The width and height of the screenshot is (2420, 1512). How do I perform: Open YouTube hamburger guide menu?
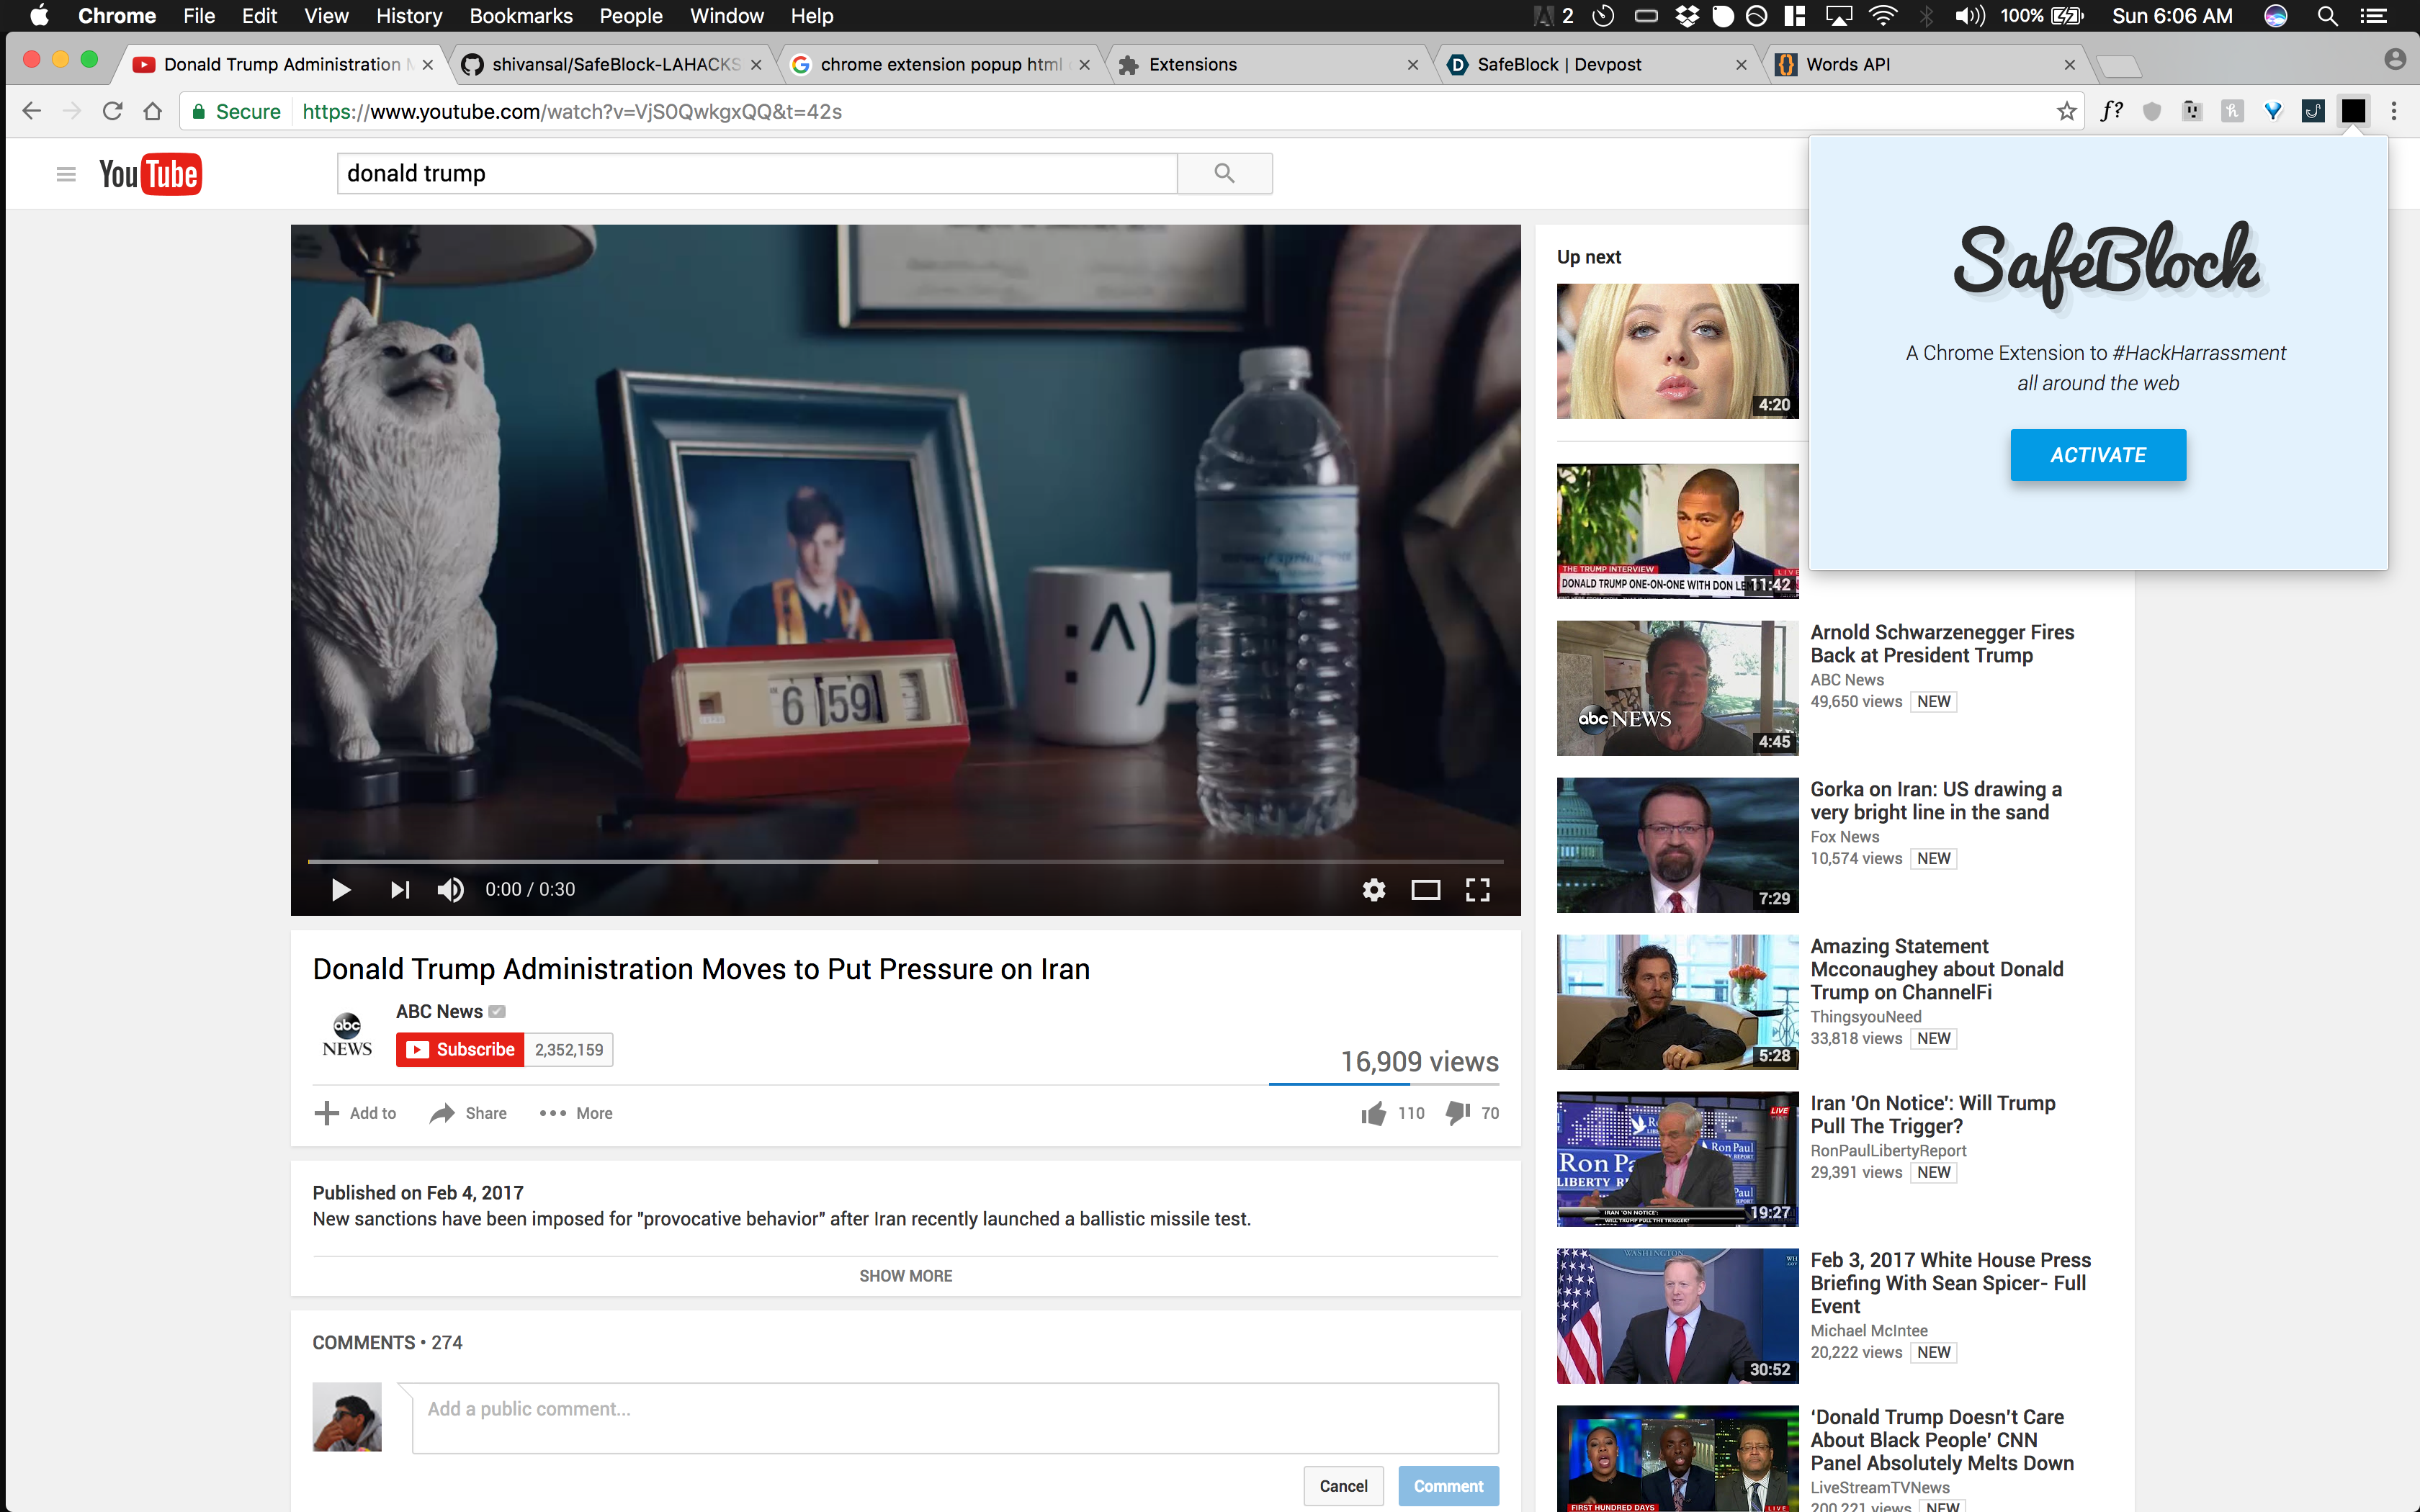(x=66, y=174)
